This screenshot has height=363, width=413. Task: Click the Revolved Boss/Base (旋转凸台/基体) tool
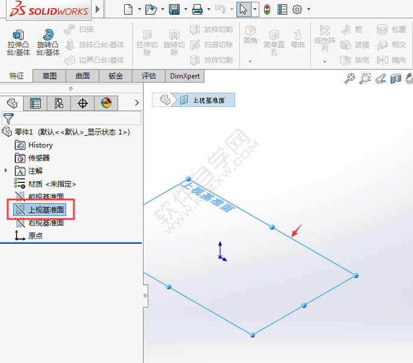pos(48,42)
